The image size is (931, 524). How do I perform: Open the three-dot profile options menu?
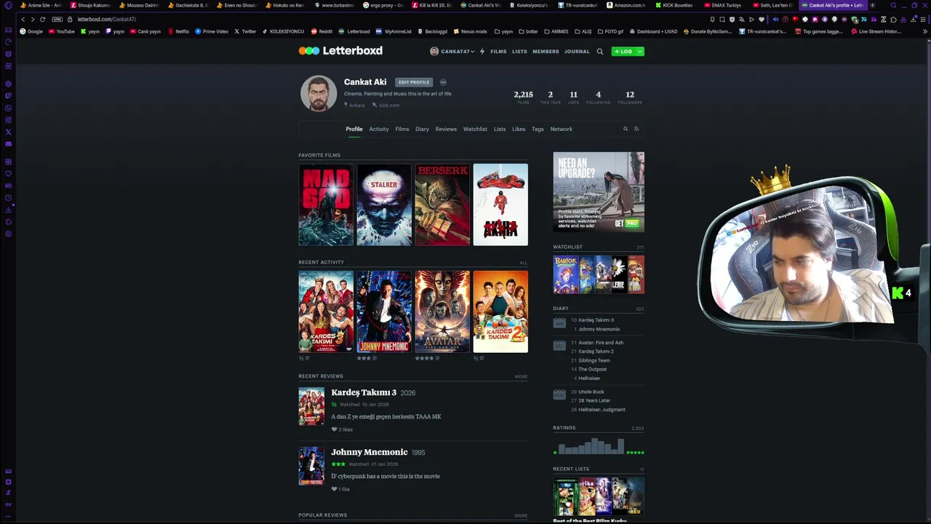(x=443, y=82)
